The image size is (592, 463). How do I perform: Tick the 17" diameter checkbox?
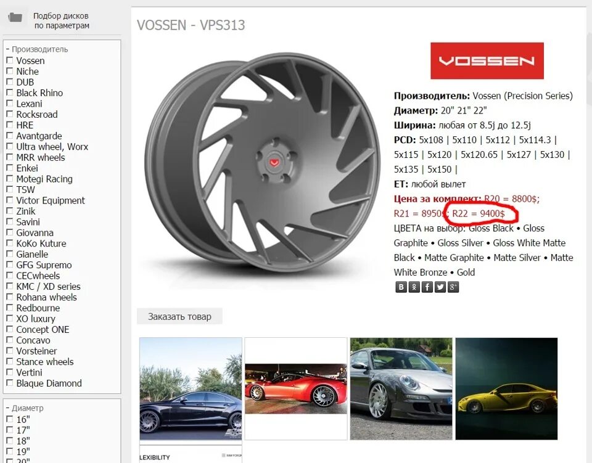pyautogui.click(x=10, y=430)
